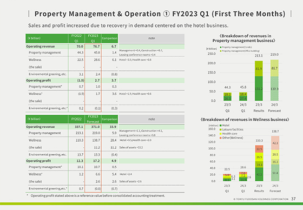Click the 51.8 hotel forecast bar segment
The width and height of the screenshot is (303, 210).
(x=275, y=173)
